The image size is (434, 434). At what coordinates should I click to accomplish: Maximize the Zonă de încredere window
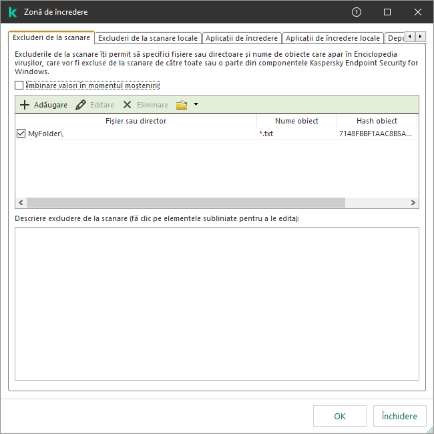(x=387, y=12)
